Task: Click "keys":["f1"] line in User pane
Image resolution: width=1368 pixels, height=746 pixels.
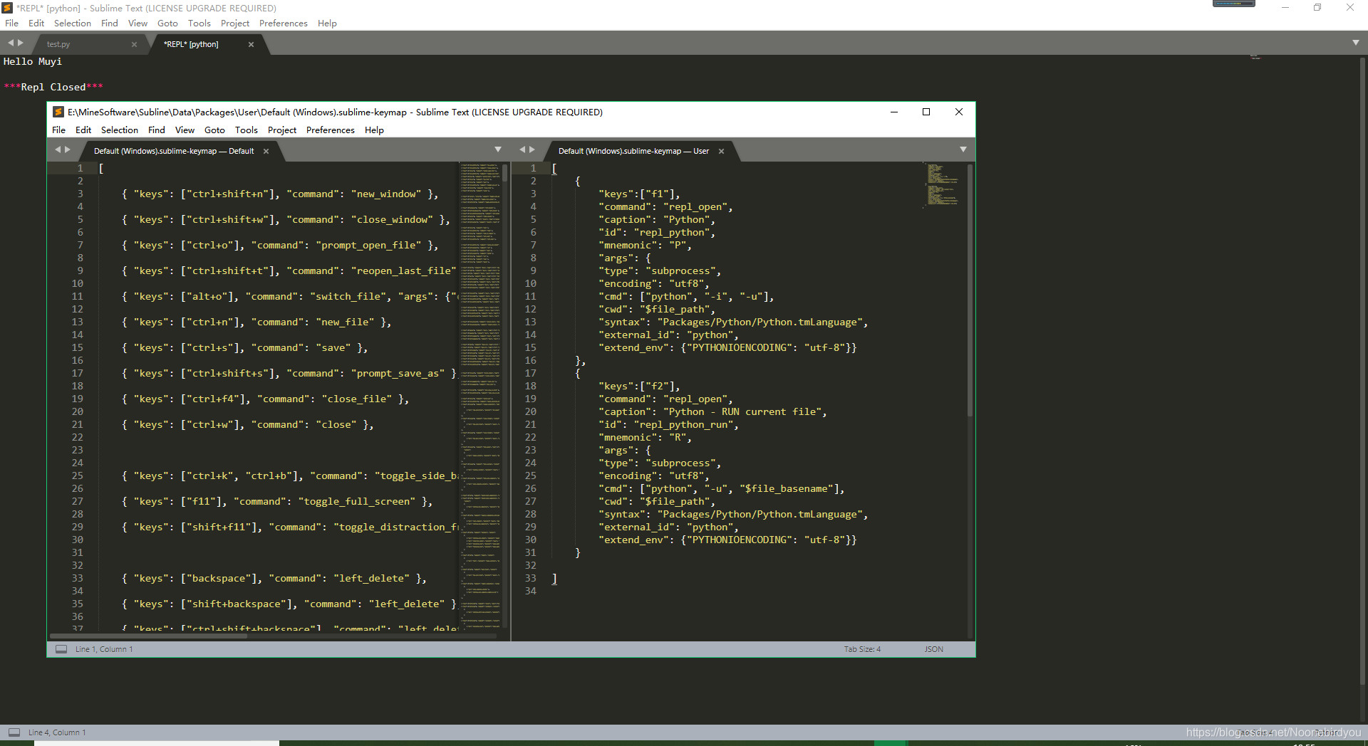Action: [x=639, y=194]
